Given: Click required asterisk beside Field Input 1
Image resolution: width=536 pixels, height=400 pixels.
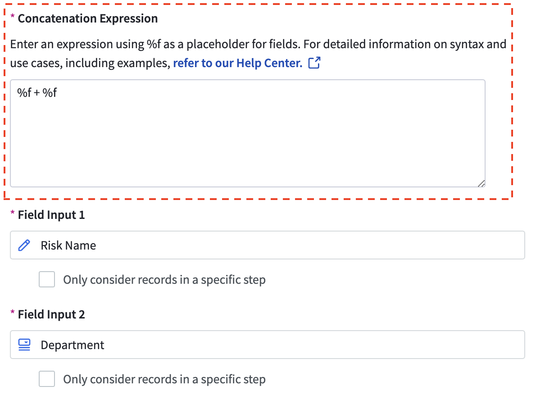Looking at the screenshot, I should coord(13,214).
